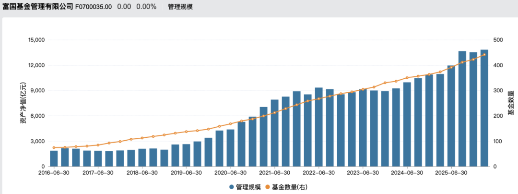The width and height of the screenshot is (518, 194).
Task: Select the bar for 2022-06-30
Action: point(319,127)
